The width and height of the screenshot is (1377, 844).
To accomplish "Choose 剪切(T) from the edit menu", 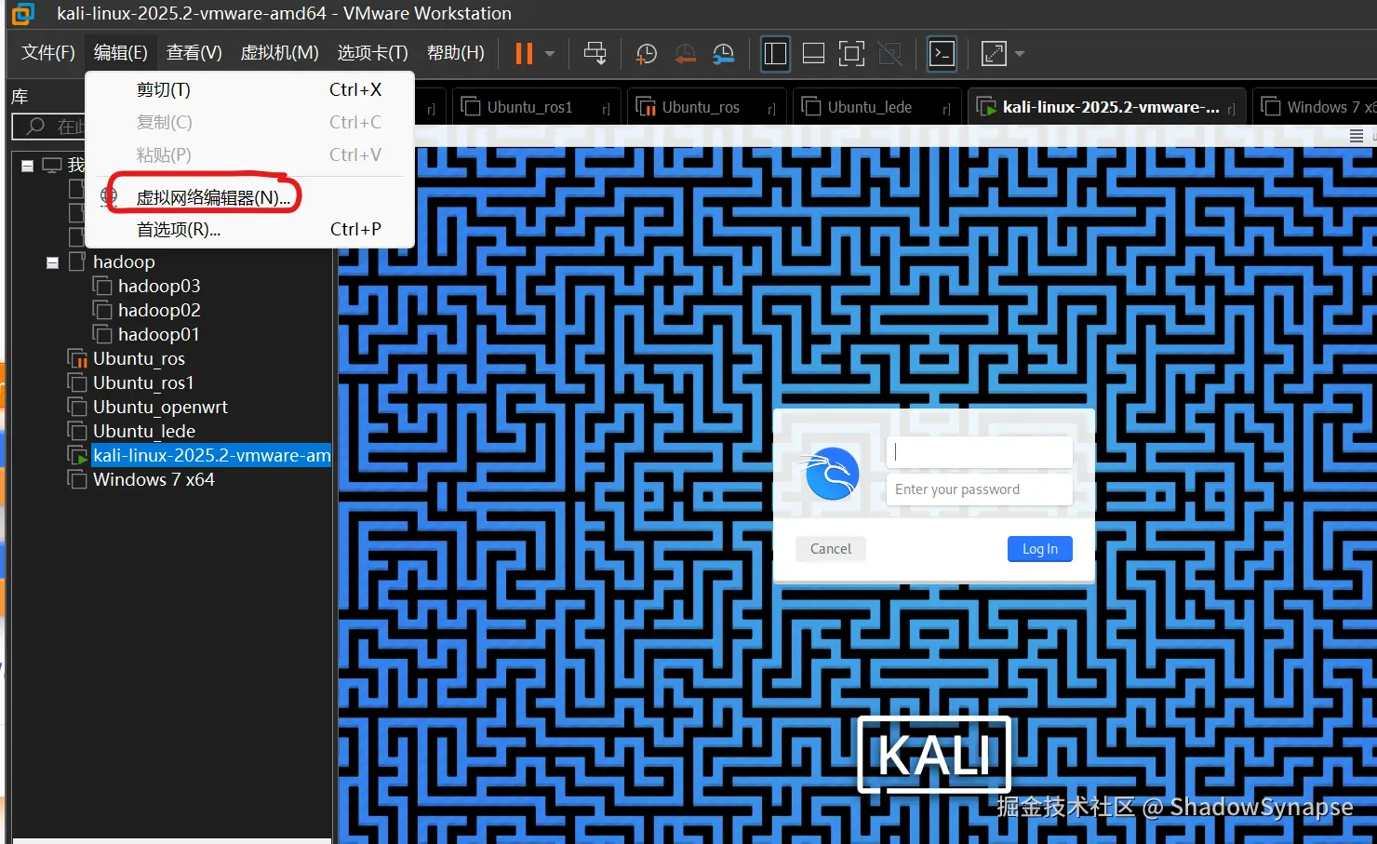I will tap(249, 89).
